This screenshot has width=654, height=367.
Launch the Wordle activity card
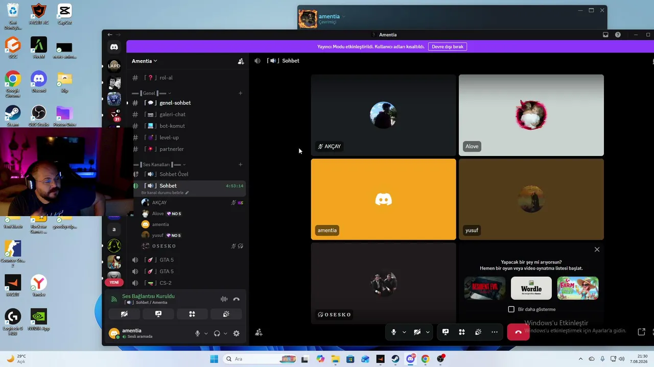click(531, 288)
